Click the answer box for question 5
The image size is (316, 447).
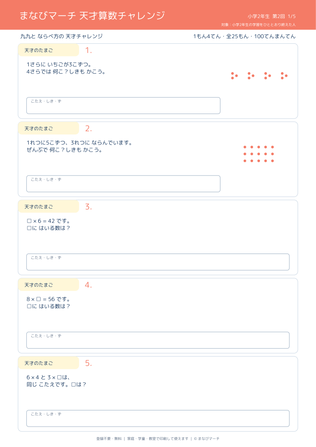coord(158,418)
